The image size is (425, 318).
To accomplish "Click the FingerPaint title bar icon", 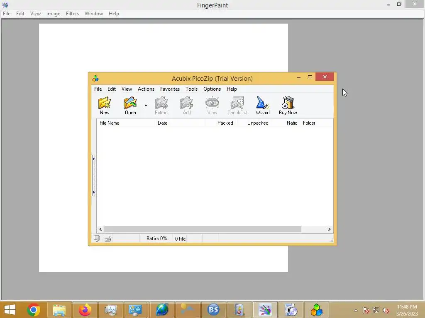I will 5,5.
